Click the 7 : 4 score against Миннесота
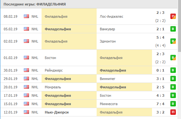Screen dimensions: 181x119 [160, 104]
